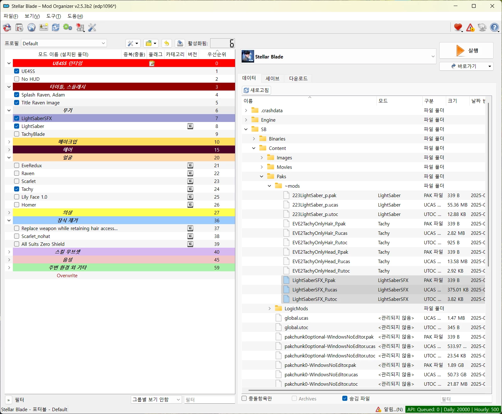Enable the No HUD mod checkbox
This screenshot has height=414, width=502.
click(17, 79)
